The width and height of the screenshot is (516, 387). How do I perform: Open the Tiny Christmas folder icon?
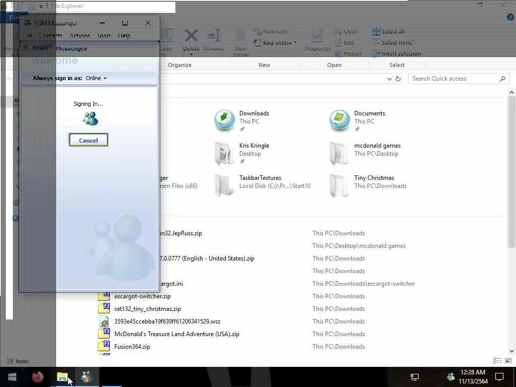(x=339, y=185)
